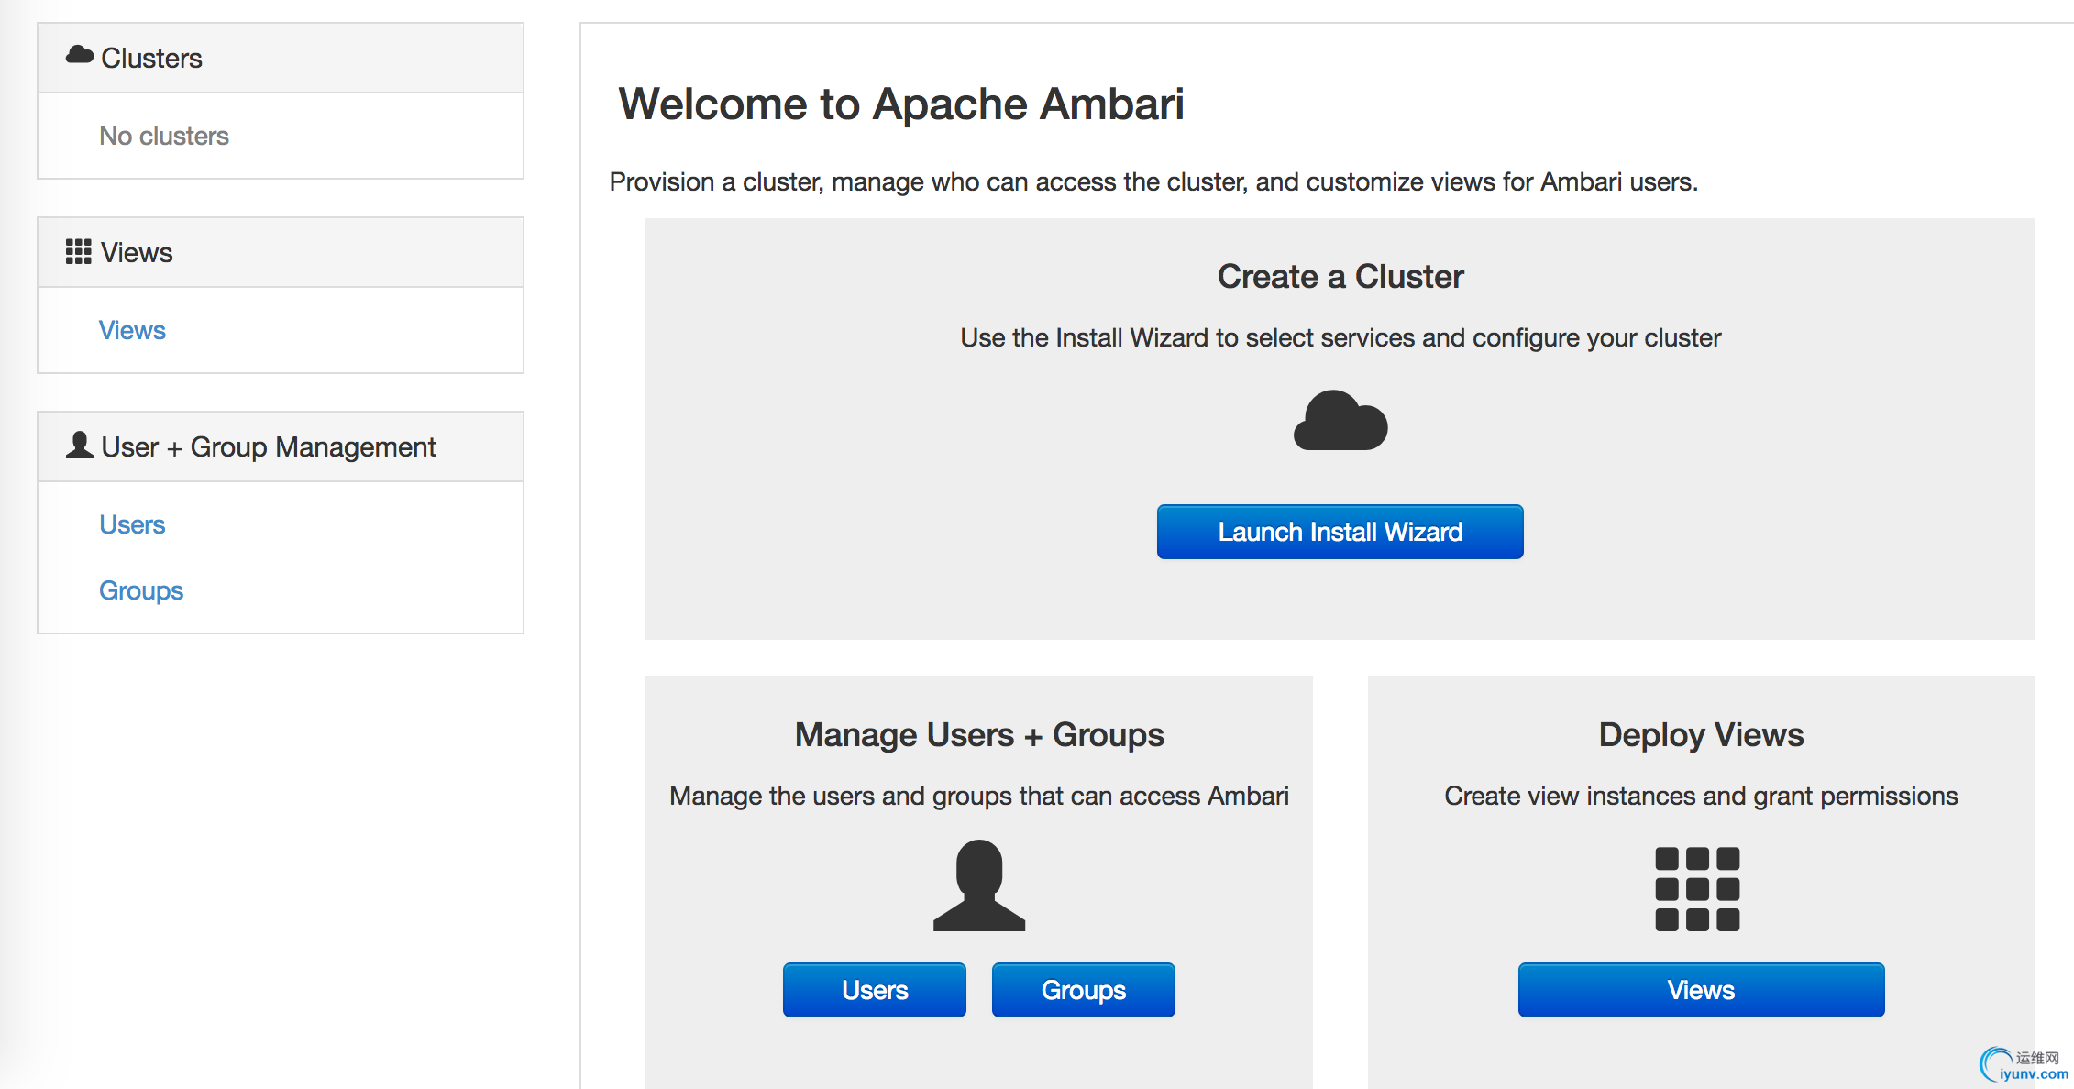Click the large cloud icon under Create a Cluster

click(1340, 420)
